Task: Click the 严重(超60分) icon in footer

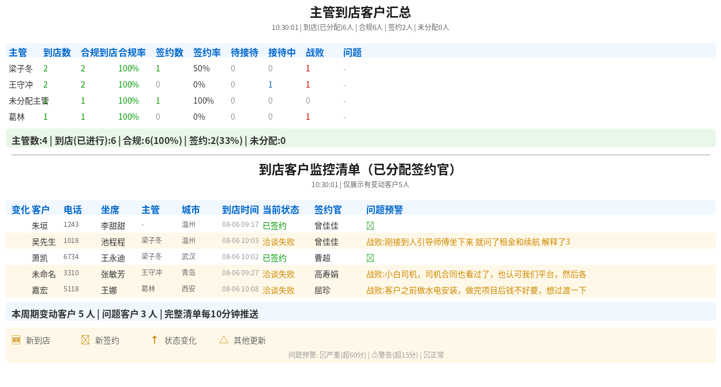Action: point(323,355)
